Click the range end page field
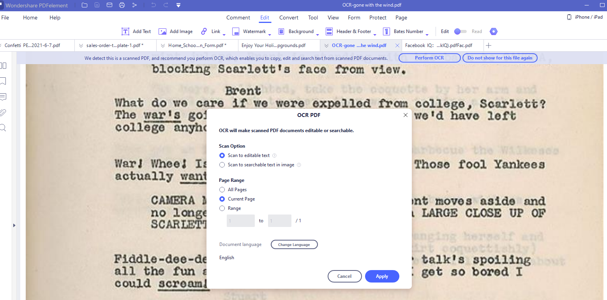607x300 pixels. (280, 221)
